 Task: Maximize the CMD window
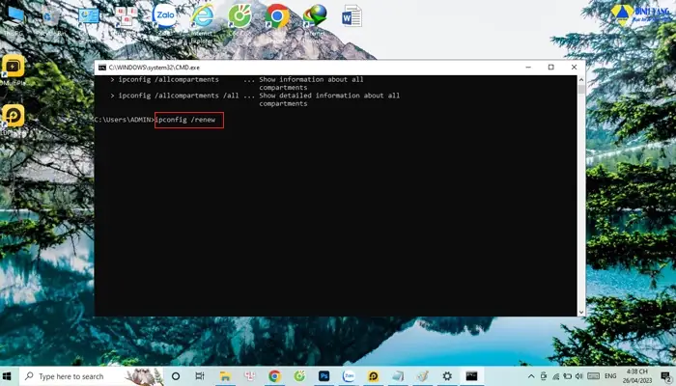pyautogui.click(x=551, y=68)
